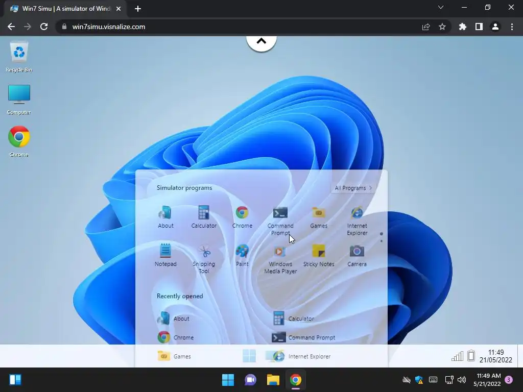Open Chrome under Recently opened
523x392 pixels.
point(176,337)
